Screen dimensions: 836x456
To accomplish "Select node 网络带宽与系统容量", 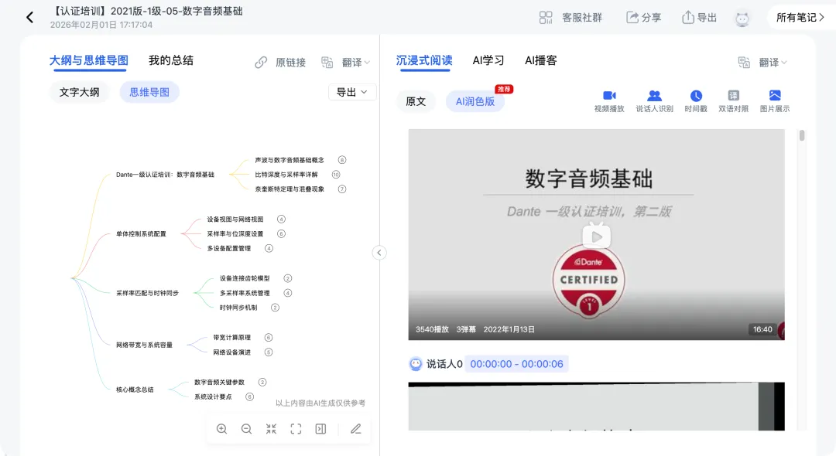I will (145, 345).
